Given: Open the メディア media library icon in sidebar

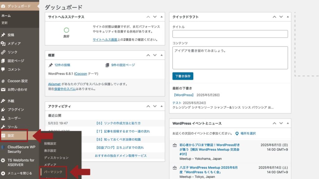Looking at the screenshot, I should tap(3, 44).
